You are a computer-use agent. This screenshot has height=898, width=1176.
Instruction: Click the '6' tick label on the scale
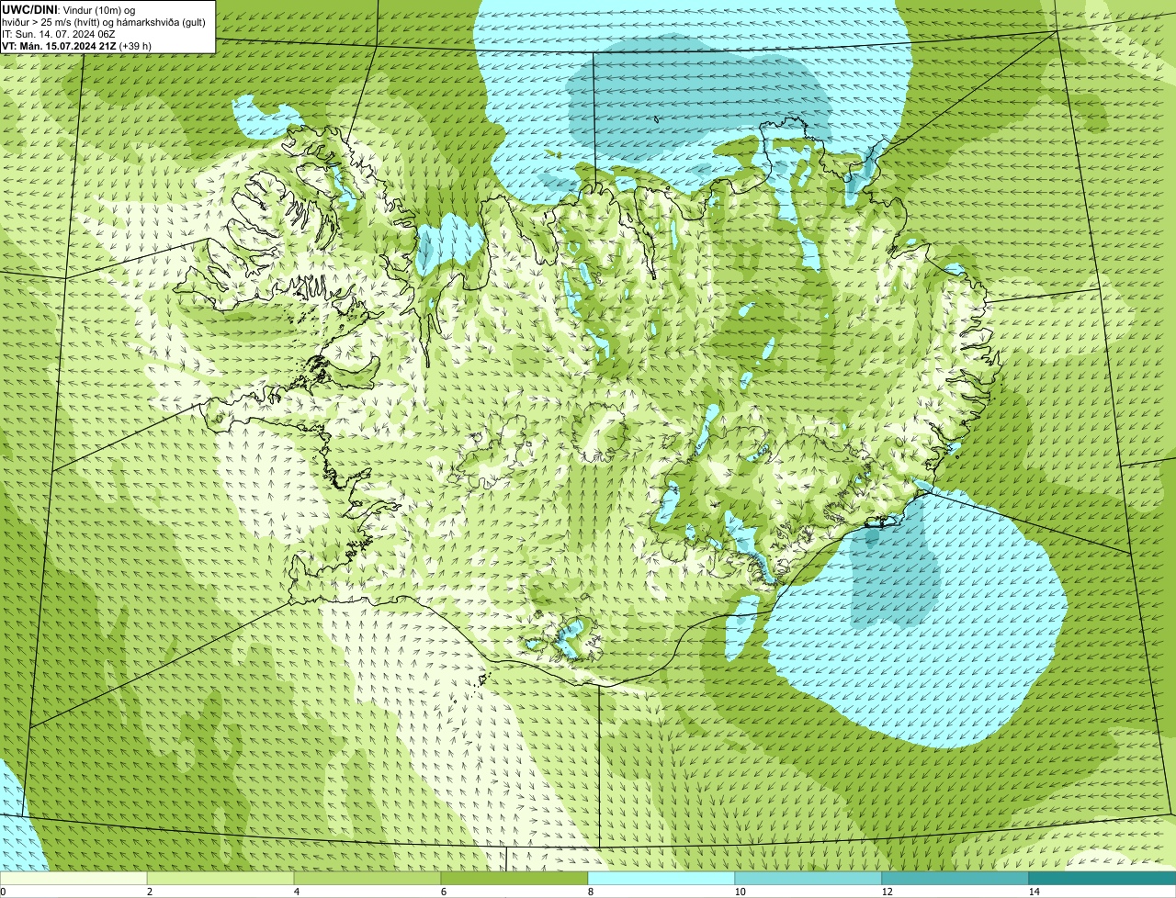coord(443,892)
